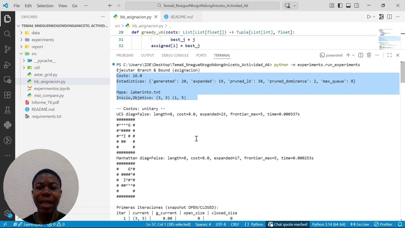Open the Python extension view

click(8, 125)
